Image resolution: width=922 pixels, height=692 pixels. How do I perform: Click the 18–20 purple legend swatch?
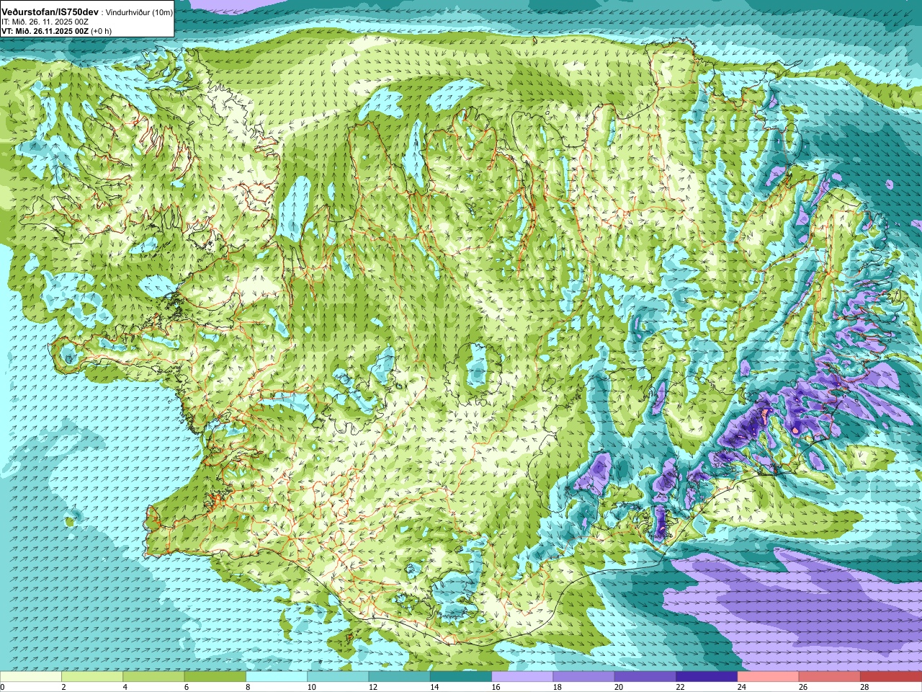click(x=584, y=677)
